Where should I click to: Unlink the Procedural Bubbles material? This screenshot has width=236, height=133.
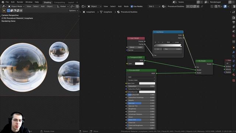pyautogui.click(x=198, y=7)
